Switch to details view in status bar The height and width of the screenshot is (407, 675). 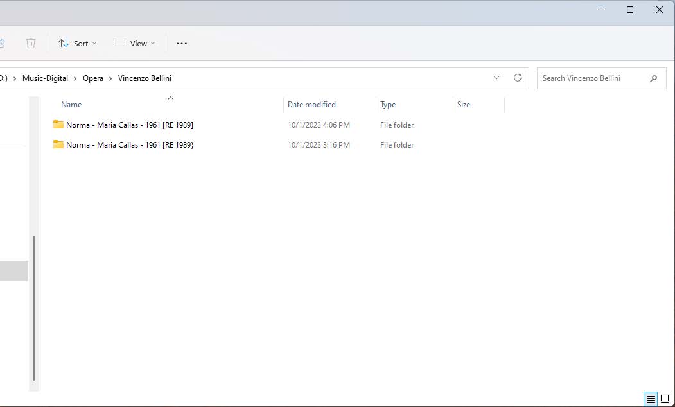[x=651, y=399]
